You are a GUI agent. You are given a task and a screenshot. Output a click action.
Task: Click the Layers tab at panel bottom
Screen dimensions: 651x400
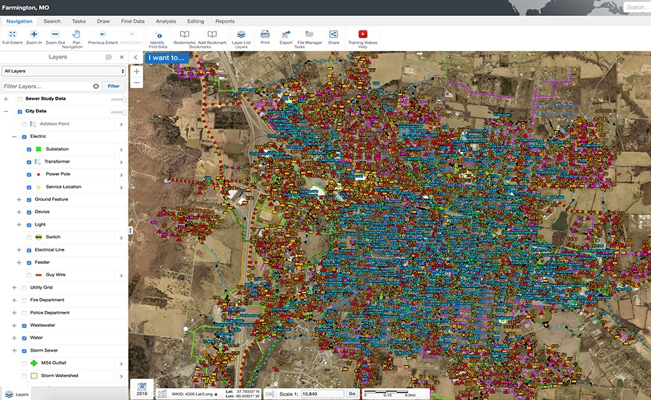point(16,394)
